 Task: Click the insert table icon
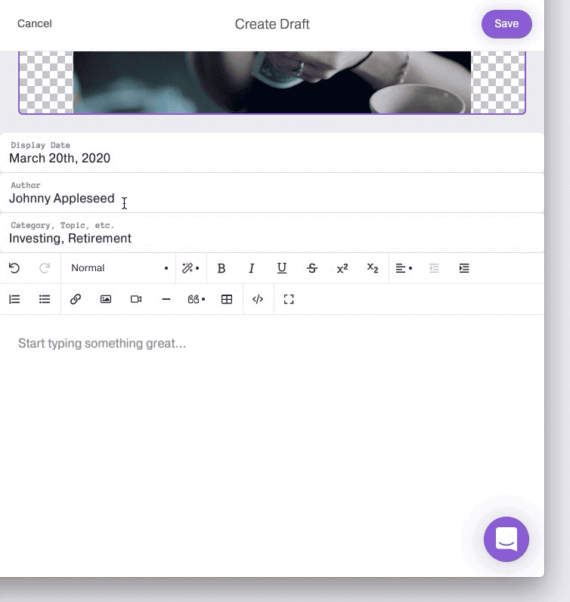[x=227, y=299]
